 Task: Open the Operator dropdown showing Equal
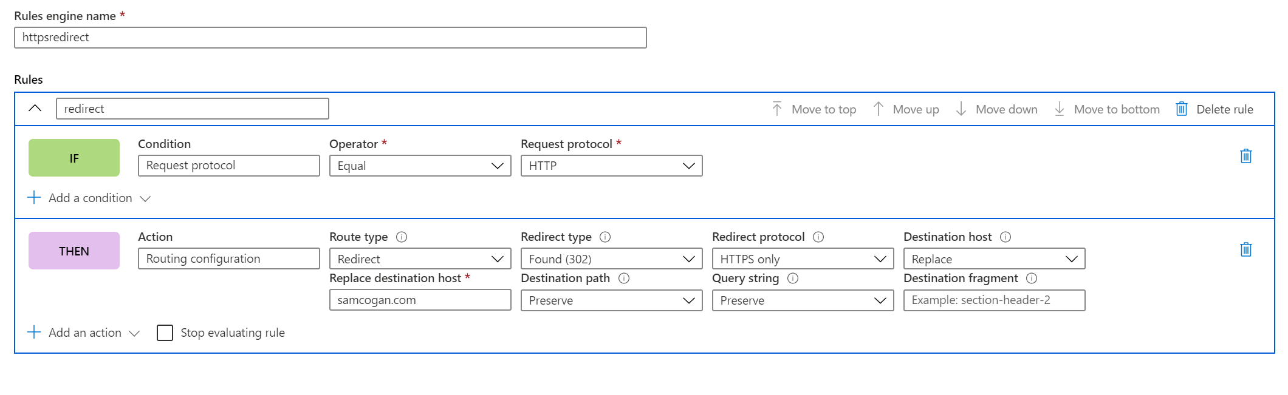point(420,166)
